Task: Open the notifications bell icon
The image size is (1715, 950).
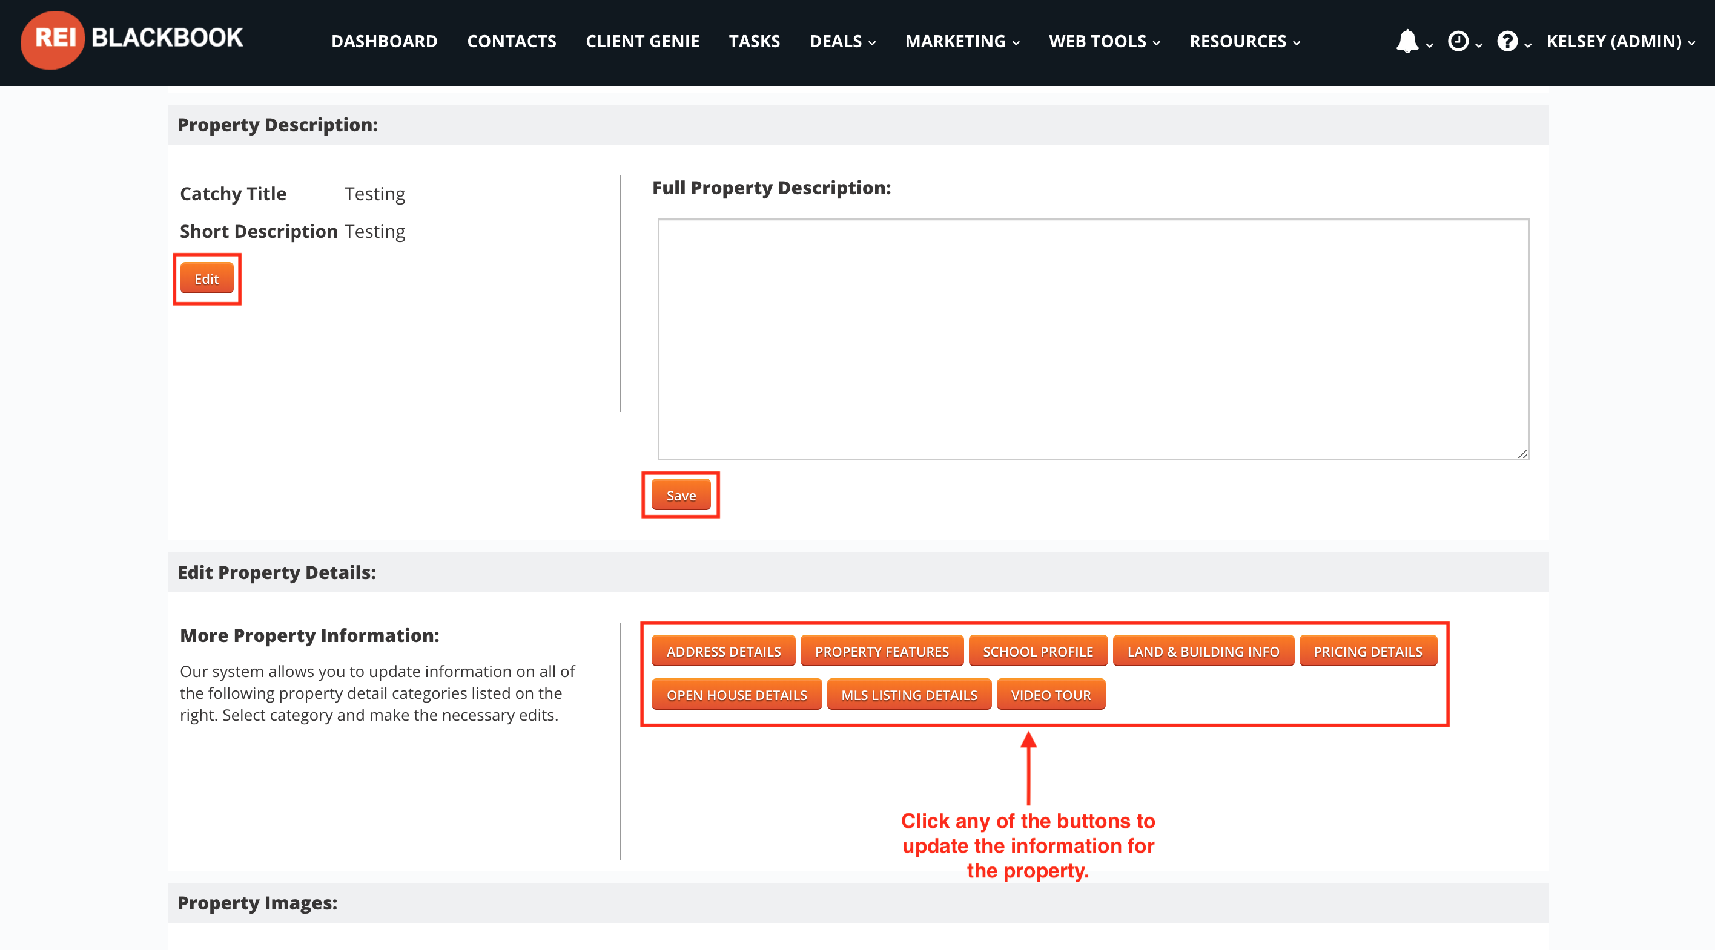Action: click(1407, 41)
